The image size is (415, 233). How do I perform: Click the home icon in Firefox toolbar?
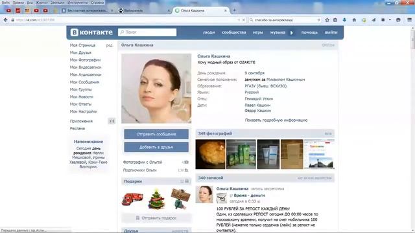pos(354,20)
